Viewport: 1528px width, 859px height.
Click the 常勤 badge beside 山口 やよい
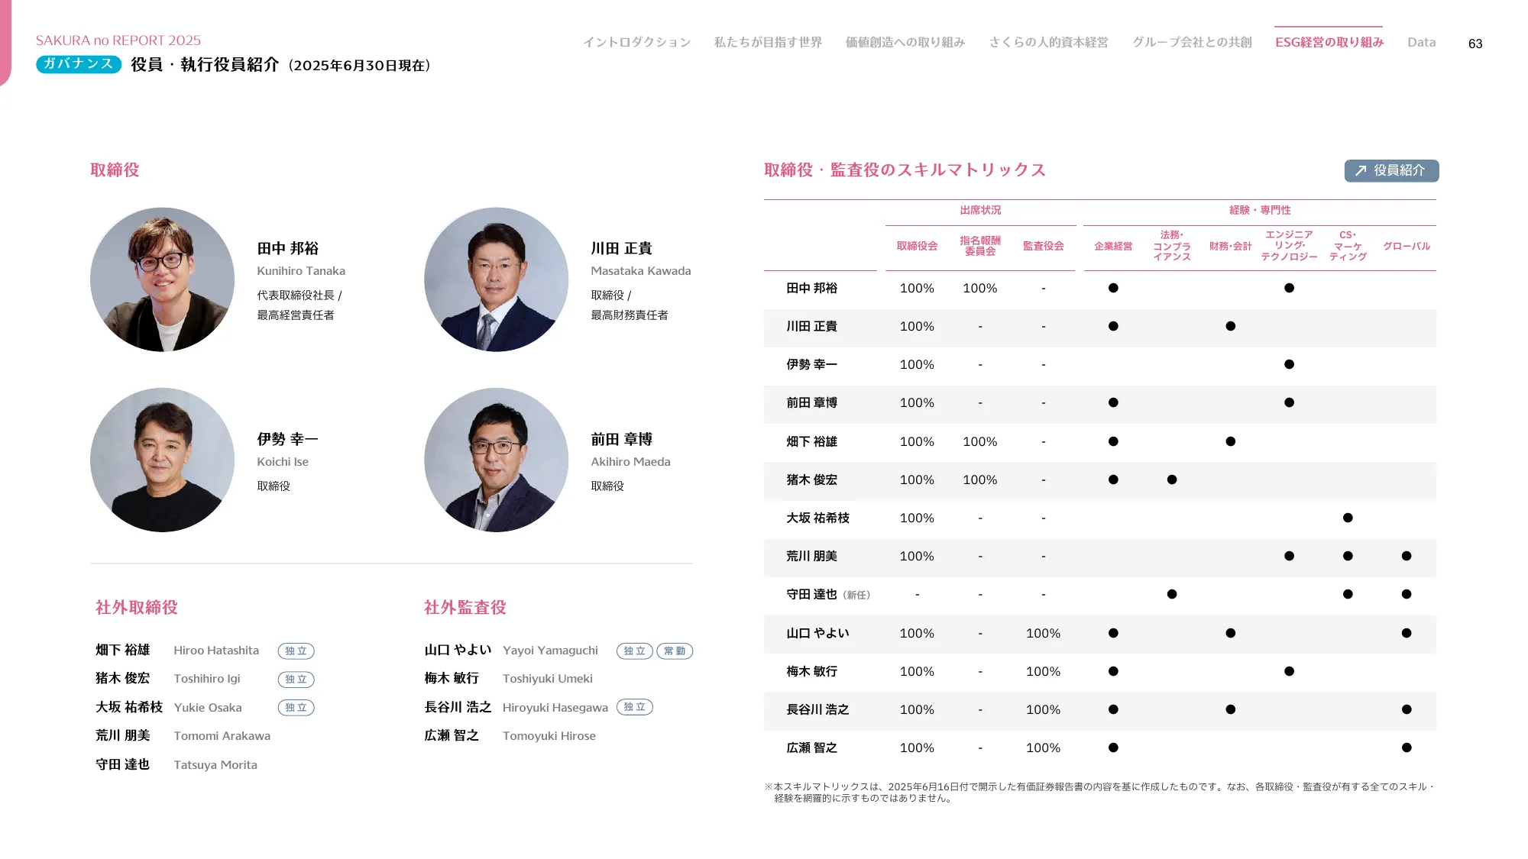[x=675, y=651]
